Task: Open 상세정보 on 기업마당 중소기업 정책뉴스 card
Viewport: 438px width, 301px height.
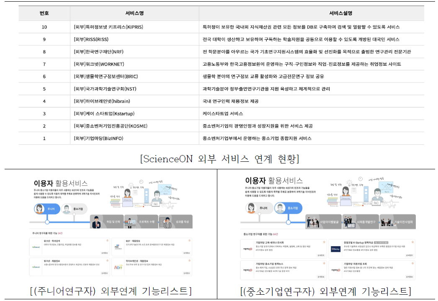Action: coord(321,277)
